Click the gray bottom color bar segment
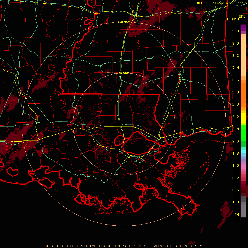 tap(243, 212)
